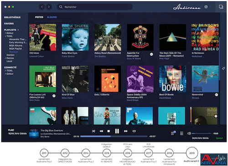Open FAVORIS in the sidebar
The height and width of the screenshot is (166, 228).
(x=9, y=24)
